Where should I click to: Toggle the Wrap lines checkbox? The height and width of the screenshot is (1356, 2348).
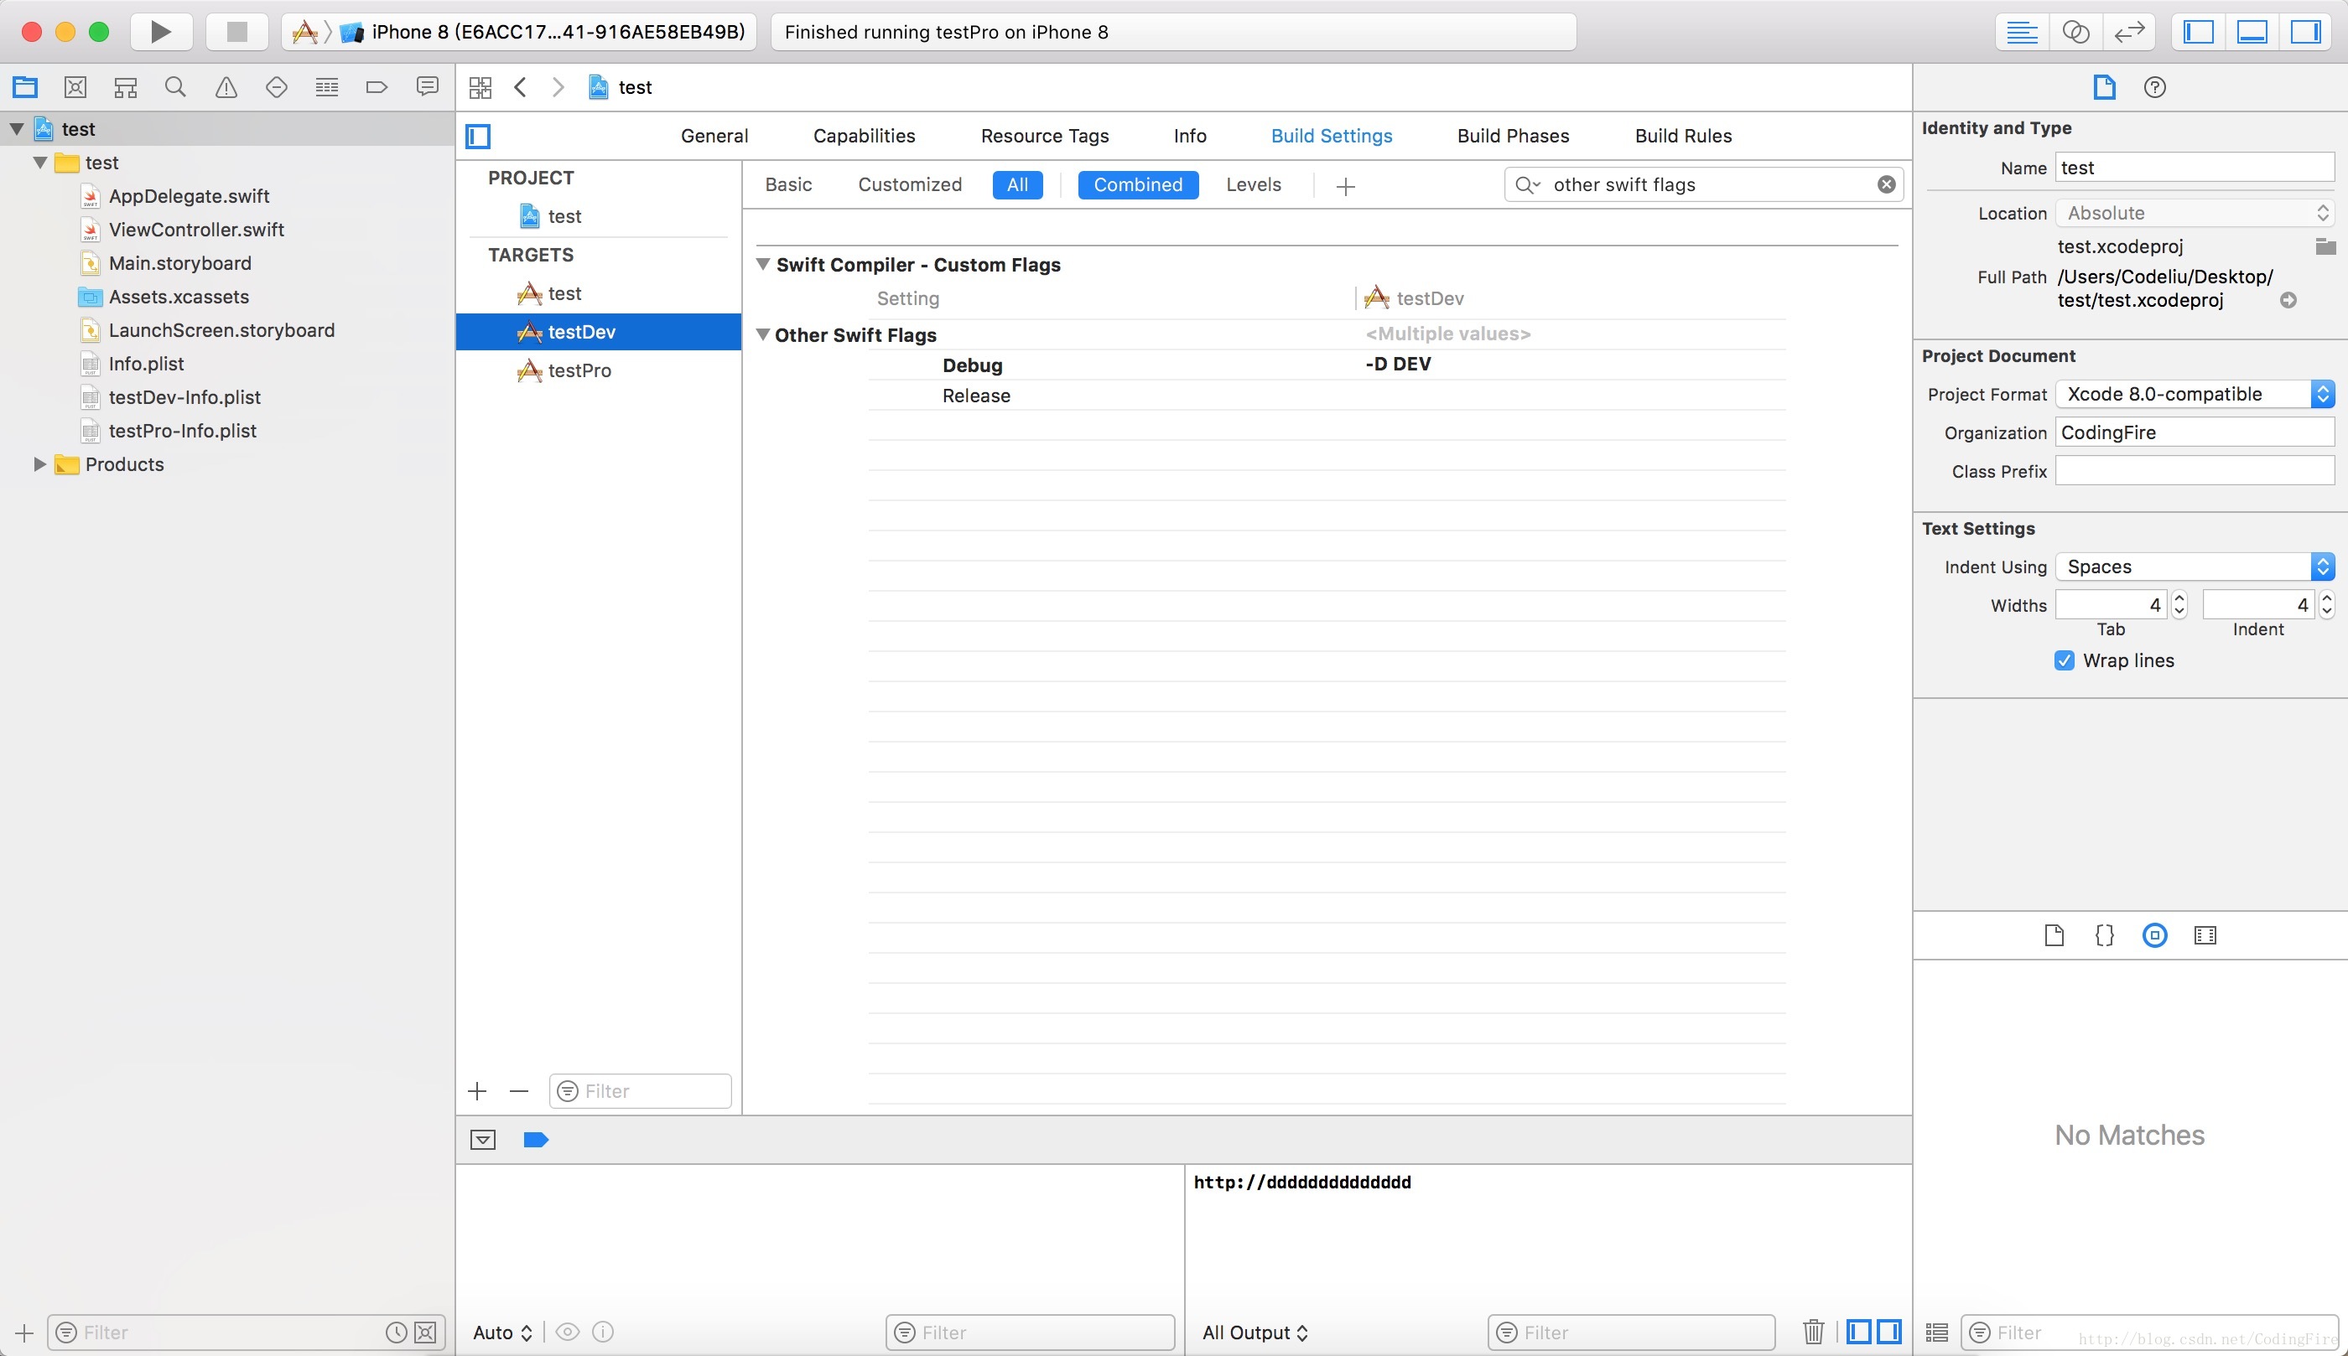coord(2064,660)
